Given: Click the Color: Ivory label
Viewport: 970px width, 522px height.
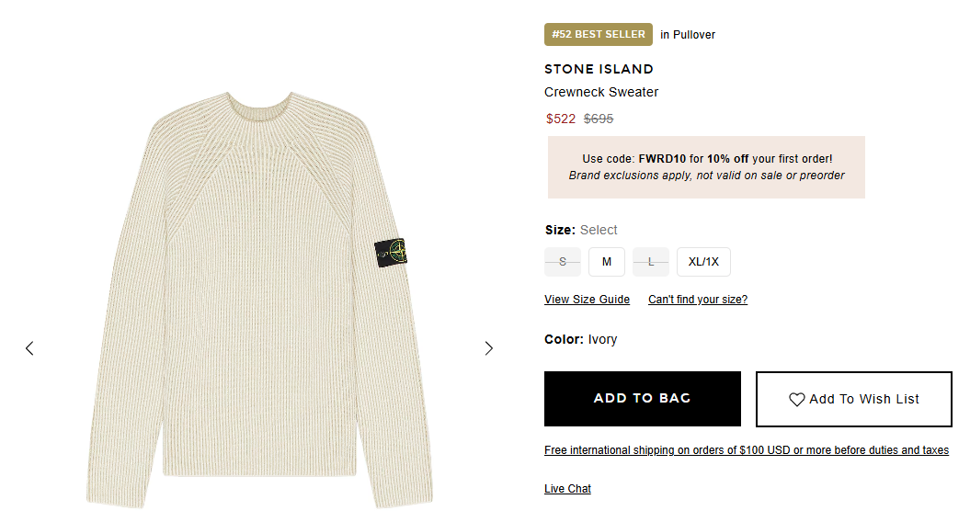Looking at the screenshot, I should [580, 339].
